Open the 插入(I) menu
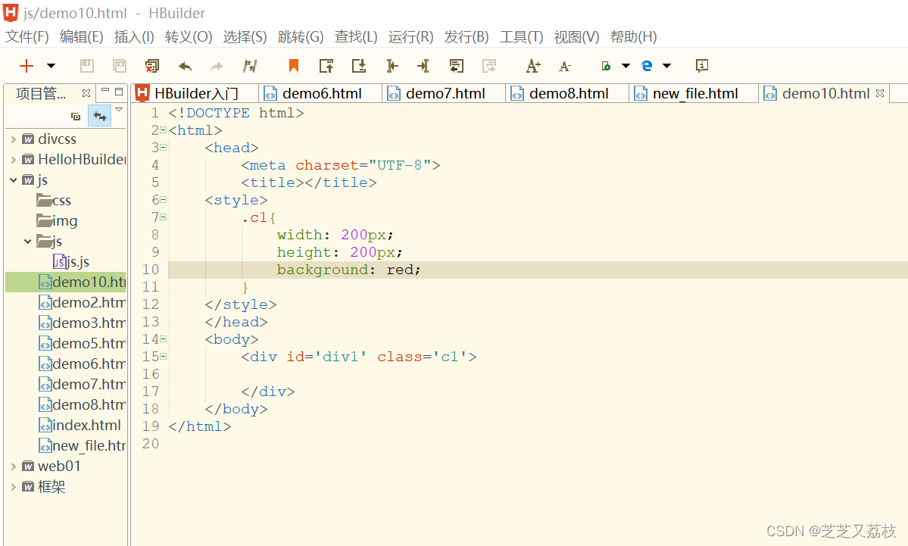The width and height of the screenshot is (908, 546). pyautogui.click(x=134, y=37)
